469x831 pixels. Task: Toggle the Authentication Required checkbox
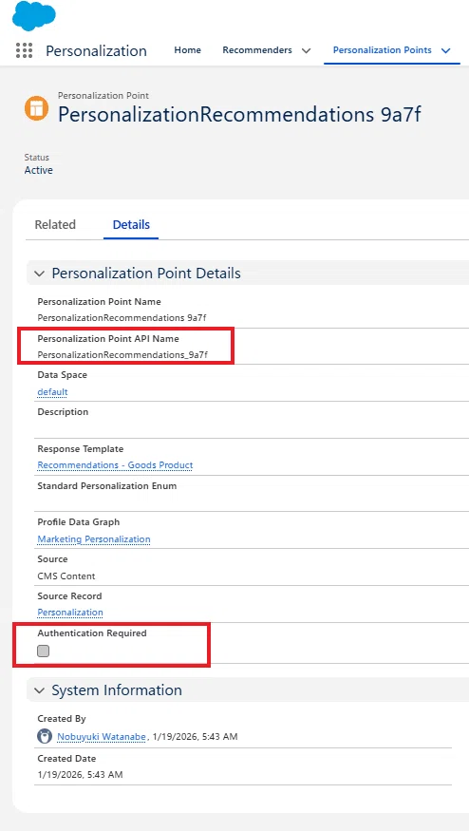[x=44, y=651]
